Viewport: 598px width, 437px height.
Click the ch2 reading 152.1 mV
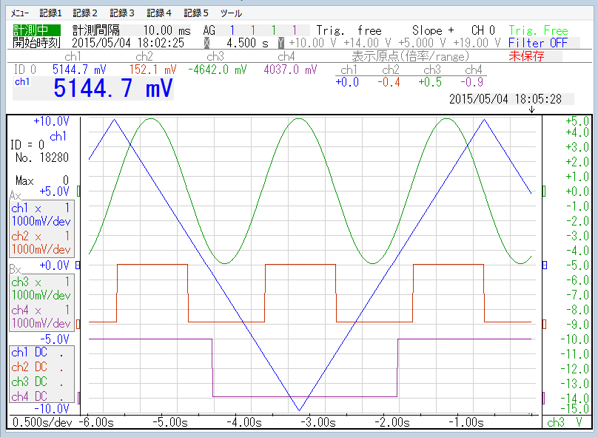(153, 70)
